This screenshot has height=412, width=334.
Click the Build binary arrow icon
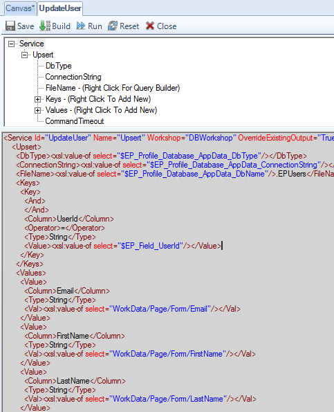click(x=45, y=26)
